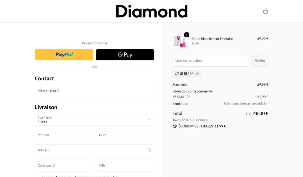
Task: Select the G Pay logo button
Action: point(125,55)
